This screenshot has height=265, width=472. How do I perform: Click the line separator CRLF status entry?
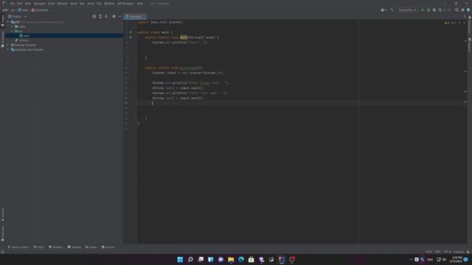tap(437, 252)
